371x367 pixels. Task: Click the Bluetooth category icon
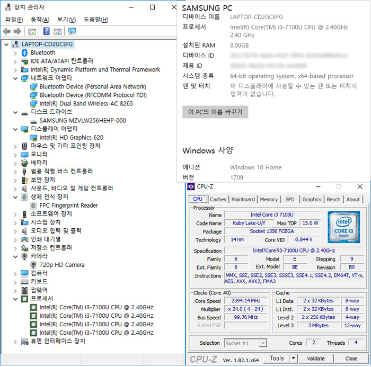[24, 53]
